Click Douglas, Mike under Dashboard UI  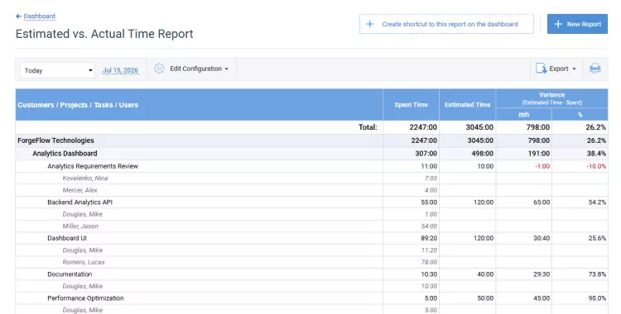tap(82, 250)
